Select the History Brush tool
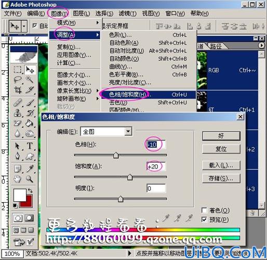The image size is (267, 260). click(30, 113)
